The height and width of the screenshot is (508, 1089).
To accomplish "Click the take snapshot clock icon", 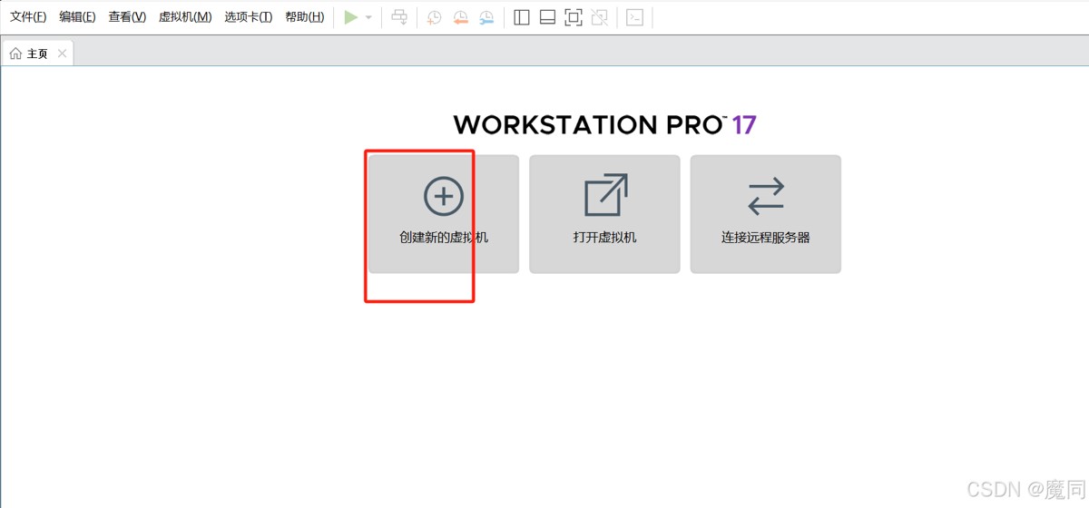I will (x=435, y=17).
